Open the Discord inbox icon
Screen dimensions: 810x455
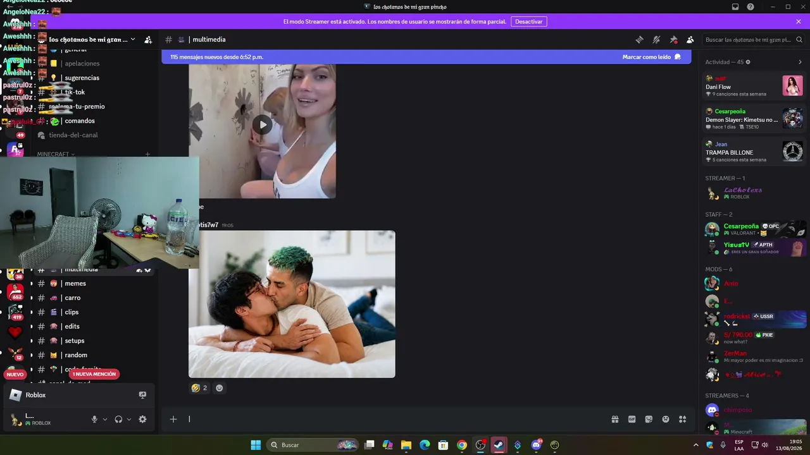click(x=735, y=7)
